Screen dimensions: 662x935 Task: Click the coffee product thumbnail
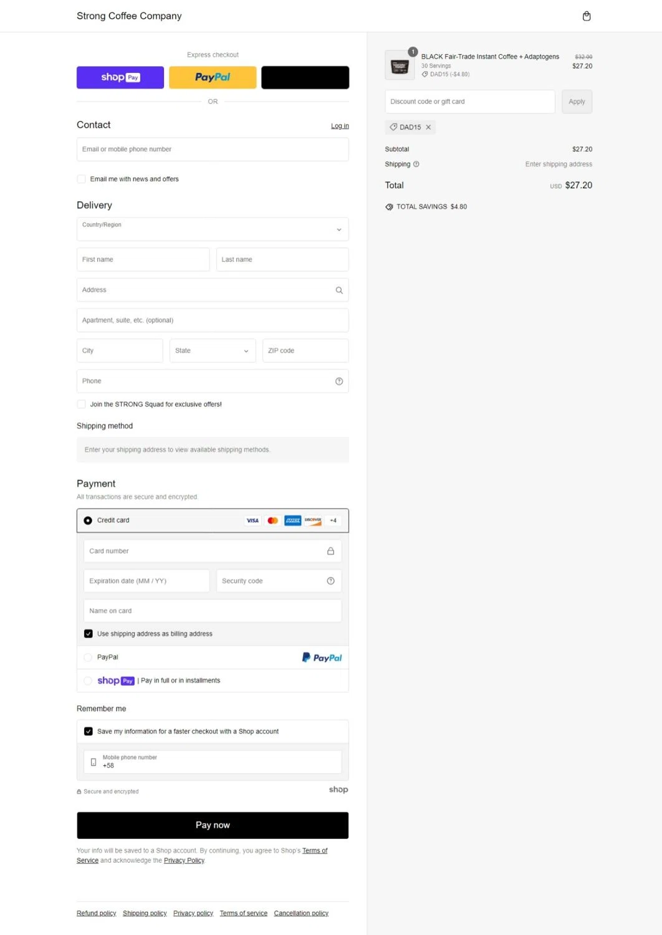click(x=400, y=65)
